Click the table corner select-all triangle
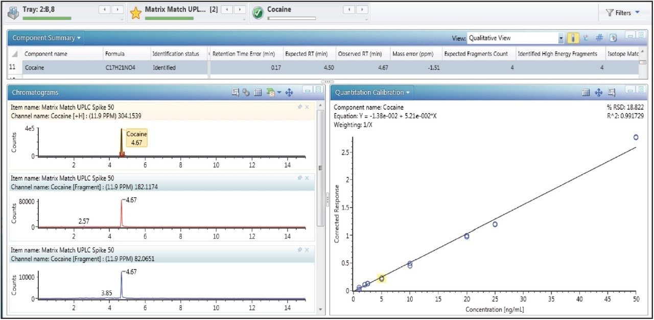 pyautogui.click(x=15, y=54)
